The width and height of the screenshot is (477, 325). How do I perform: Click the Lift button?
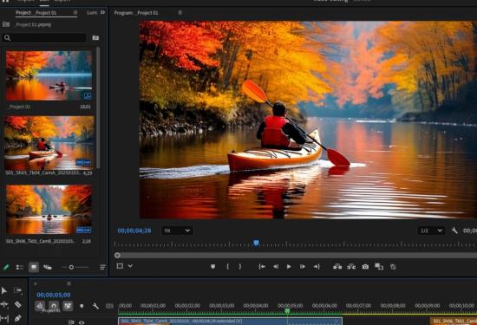[337, 267]
